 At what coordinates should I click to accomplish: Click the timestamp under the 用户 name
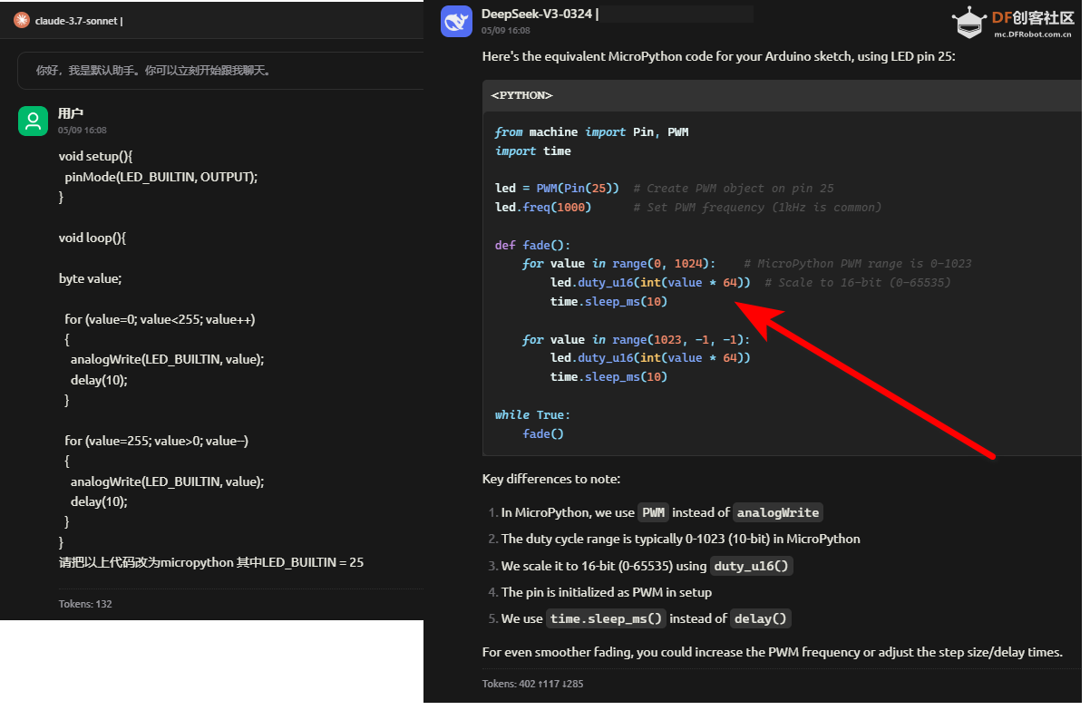point(83,131)
